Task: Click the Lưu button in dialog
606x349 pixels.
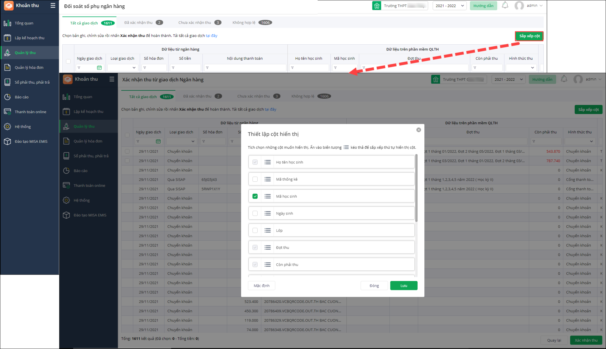Action: [x=403, y=285]
